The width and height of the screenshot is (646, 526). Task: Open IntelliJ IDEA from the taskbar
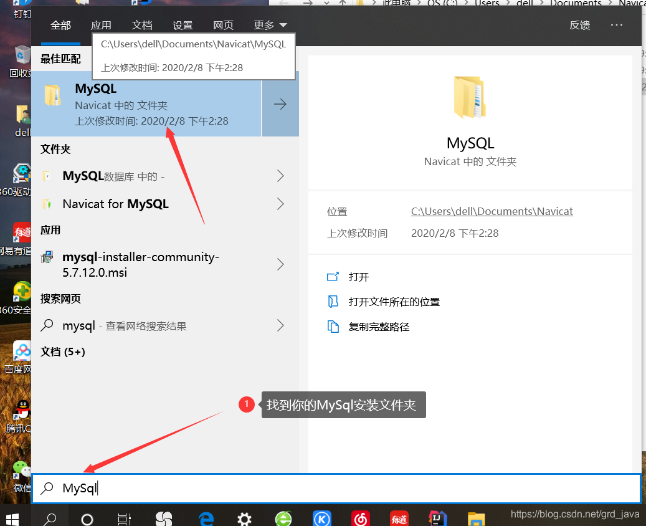437,519
